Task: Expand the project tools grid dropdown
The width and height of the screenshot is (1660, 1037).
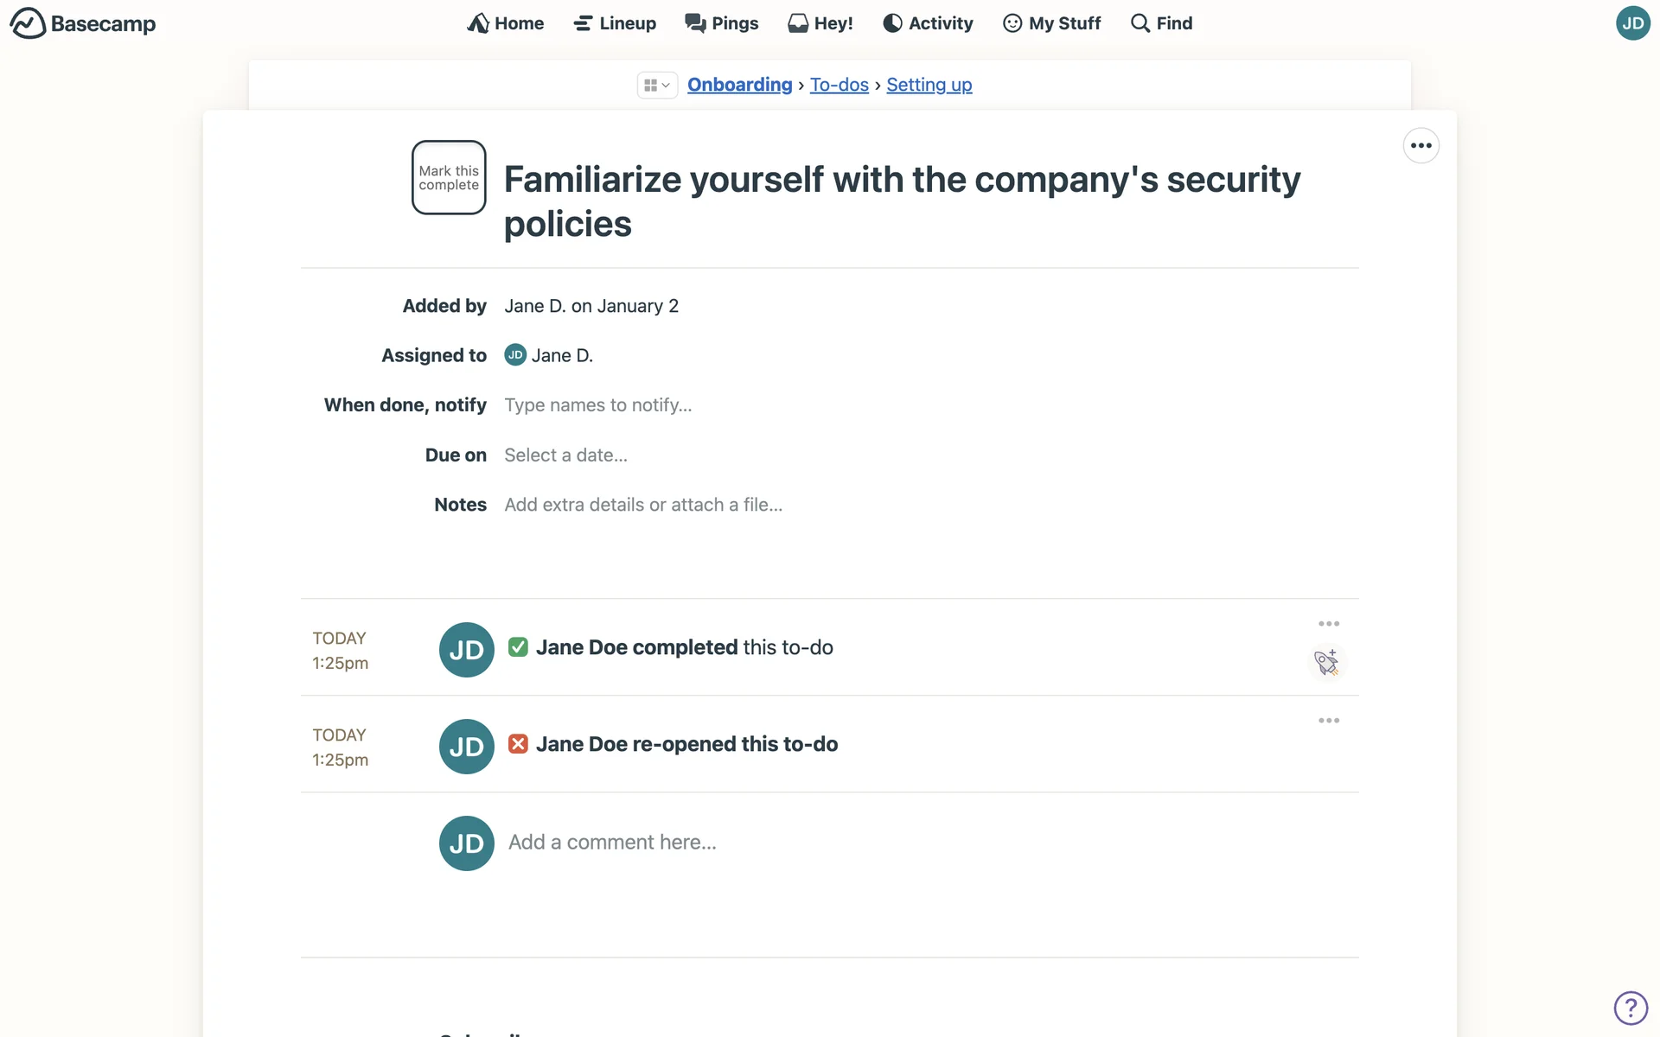Action: [x=657, y=85]
